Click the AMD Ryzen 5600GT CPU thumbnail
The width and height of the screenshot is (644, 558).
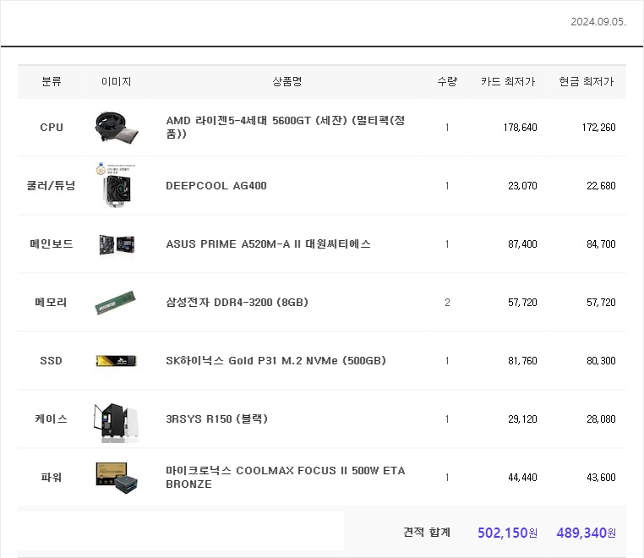pyautogui.click(x=116, y=128)
